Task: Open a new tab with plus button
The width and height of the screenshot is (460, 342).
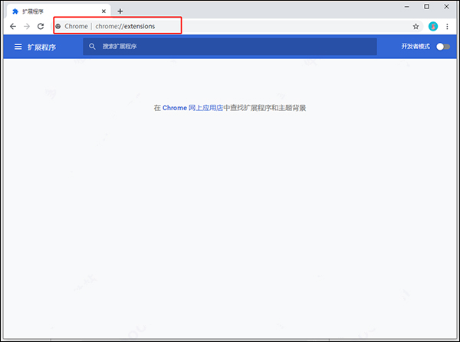Action: [x=120, y=11]
